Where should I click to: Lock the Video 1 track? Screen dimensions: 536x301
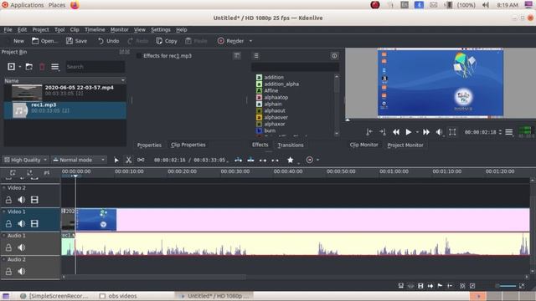tap(8, 223)
